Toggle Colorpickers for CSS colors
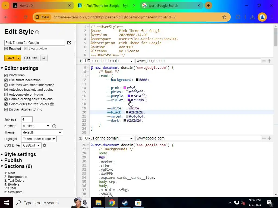The image size is (278, 208). coord(6,104)
